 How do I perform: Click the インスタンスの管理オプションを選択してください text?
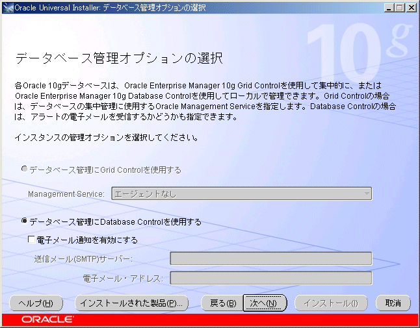pos(107,138)
